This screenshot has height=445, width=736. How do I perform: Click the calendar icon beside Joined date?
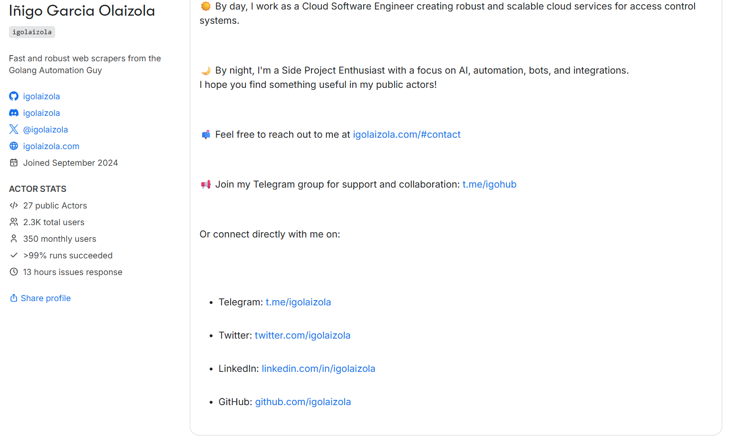coord(14,163)
